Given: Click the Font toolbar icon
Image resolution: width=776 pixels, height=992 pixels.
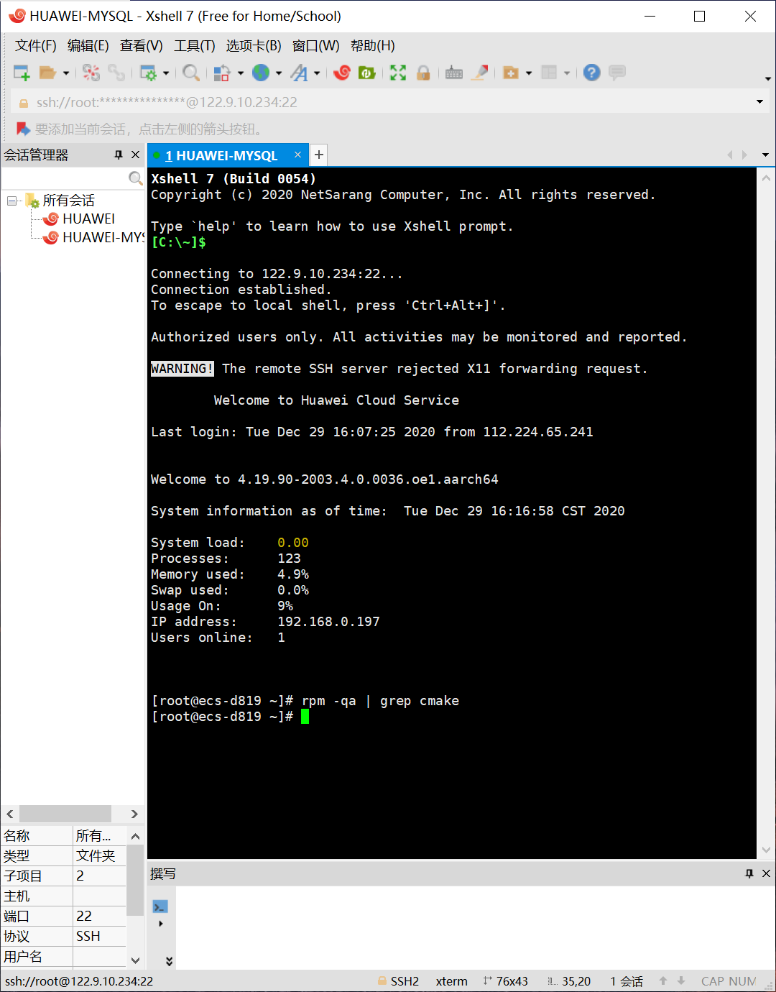Looking at the screenshot, I should (299, 73).
